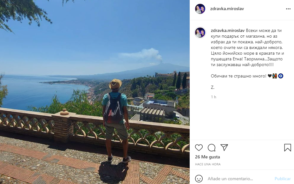Click the evil eye emoji in caption

[281, 76]
